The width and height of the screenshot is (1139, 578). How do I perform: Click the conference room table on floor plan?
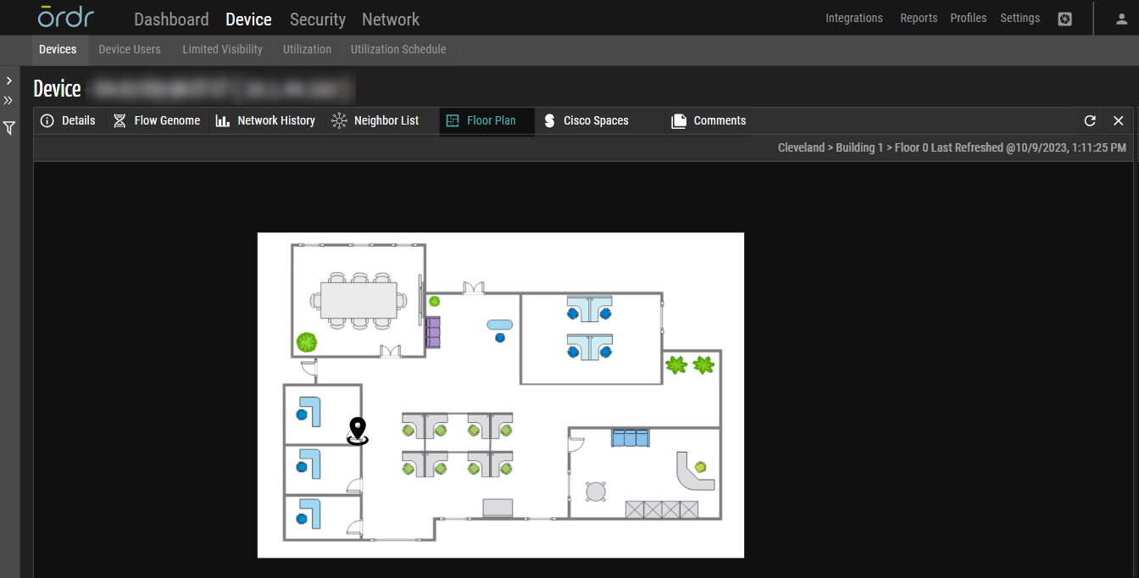click(x=358, y=299)
